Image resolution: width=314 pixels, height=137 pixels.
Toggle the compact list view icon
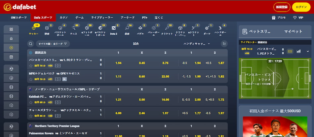[x=224, y=44]
